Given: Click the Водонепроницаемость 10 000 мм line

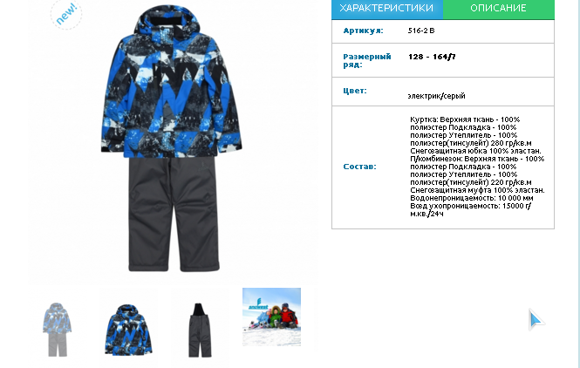Looking at the screenshot, I should pos(472,198).
